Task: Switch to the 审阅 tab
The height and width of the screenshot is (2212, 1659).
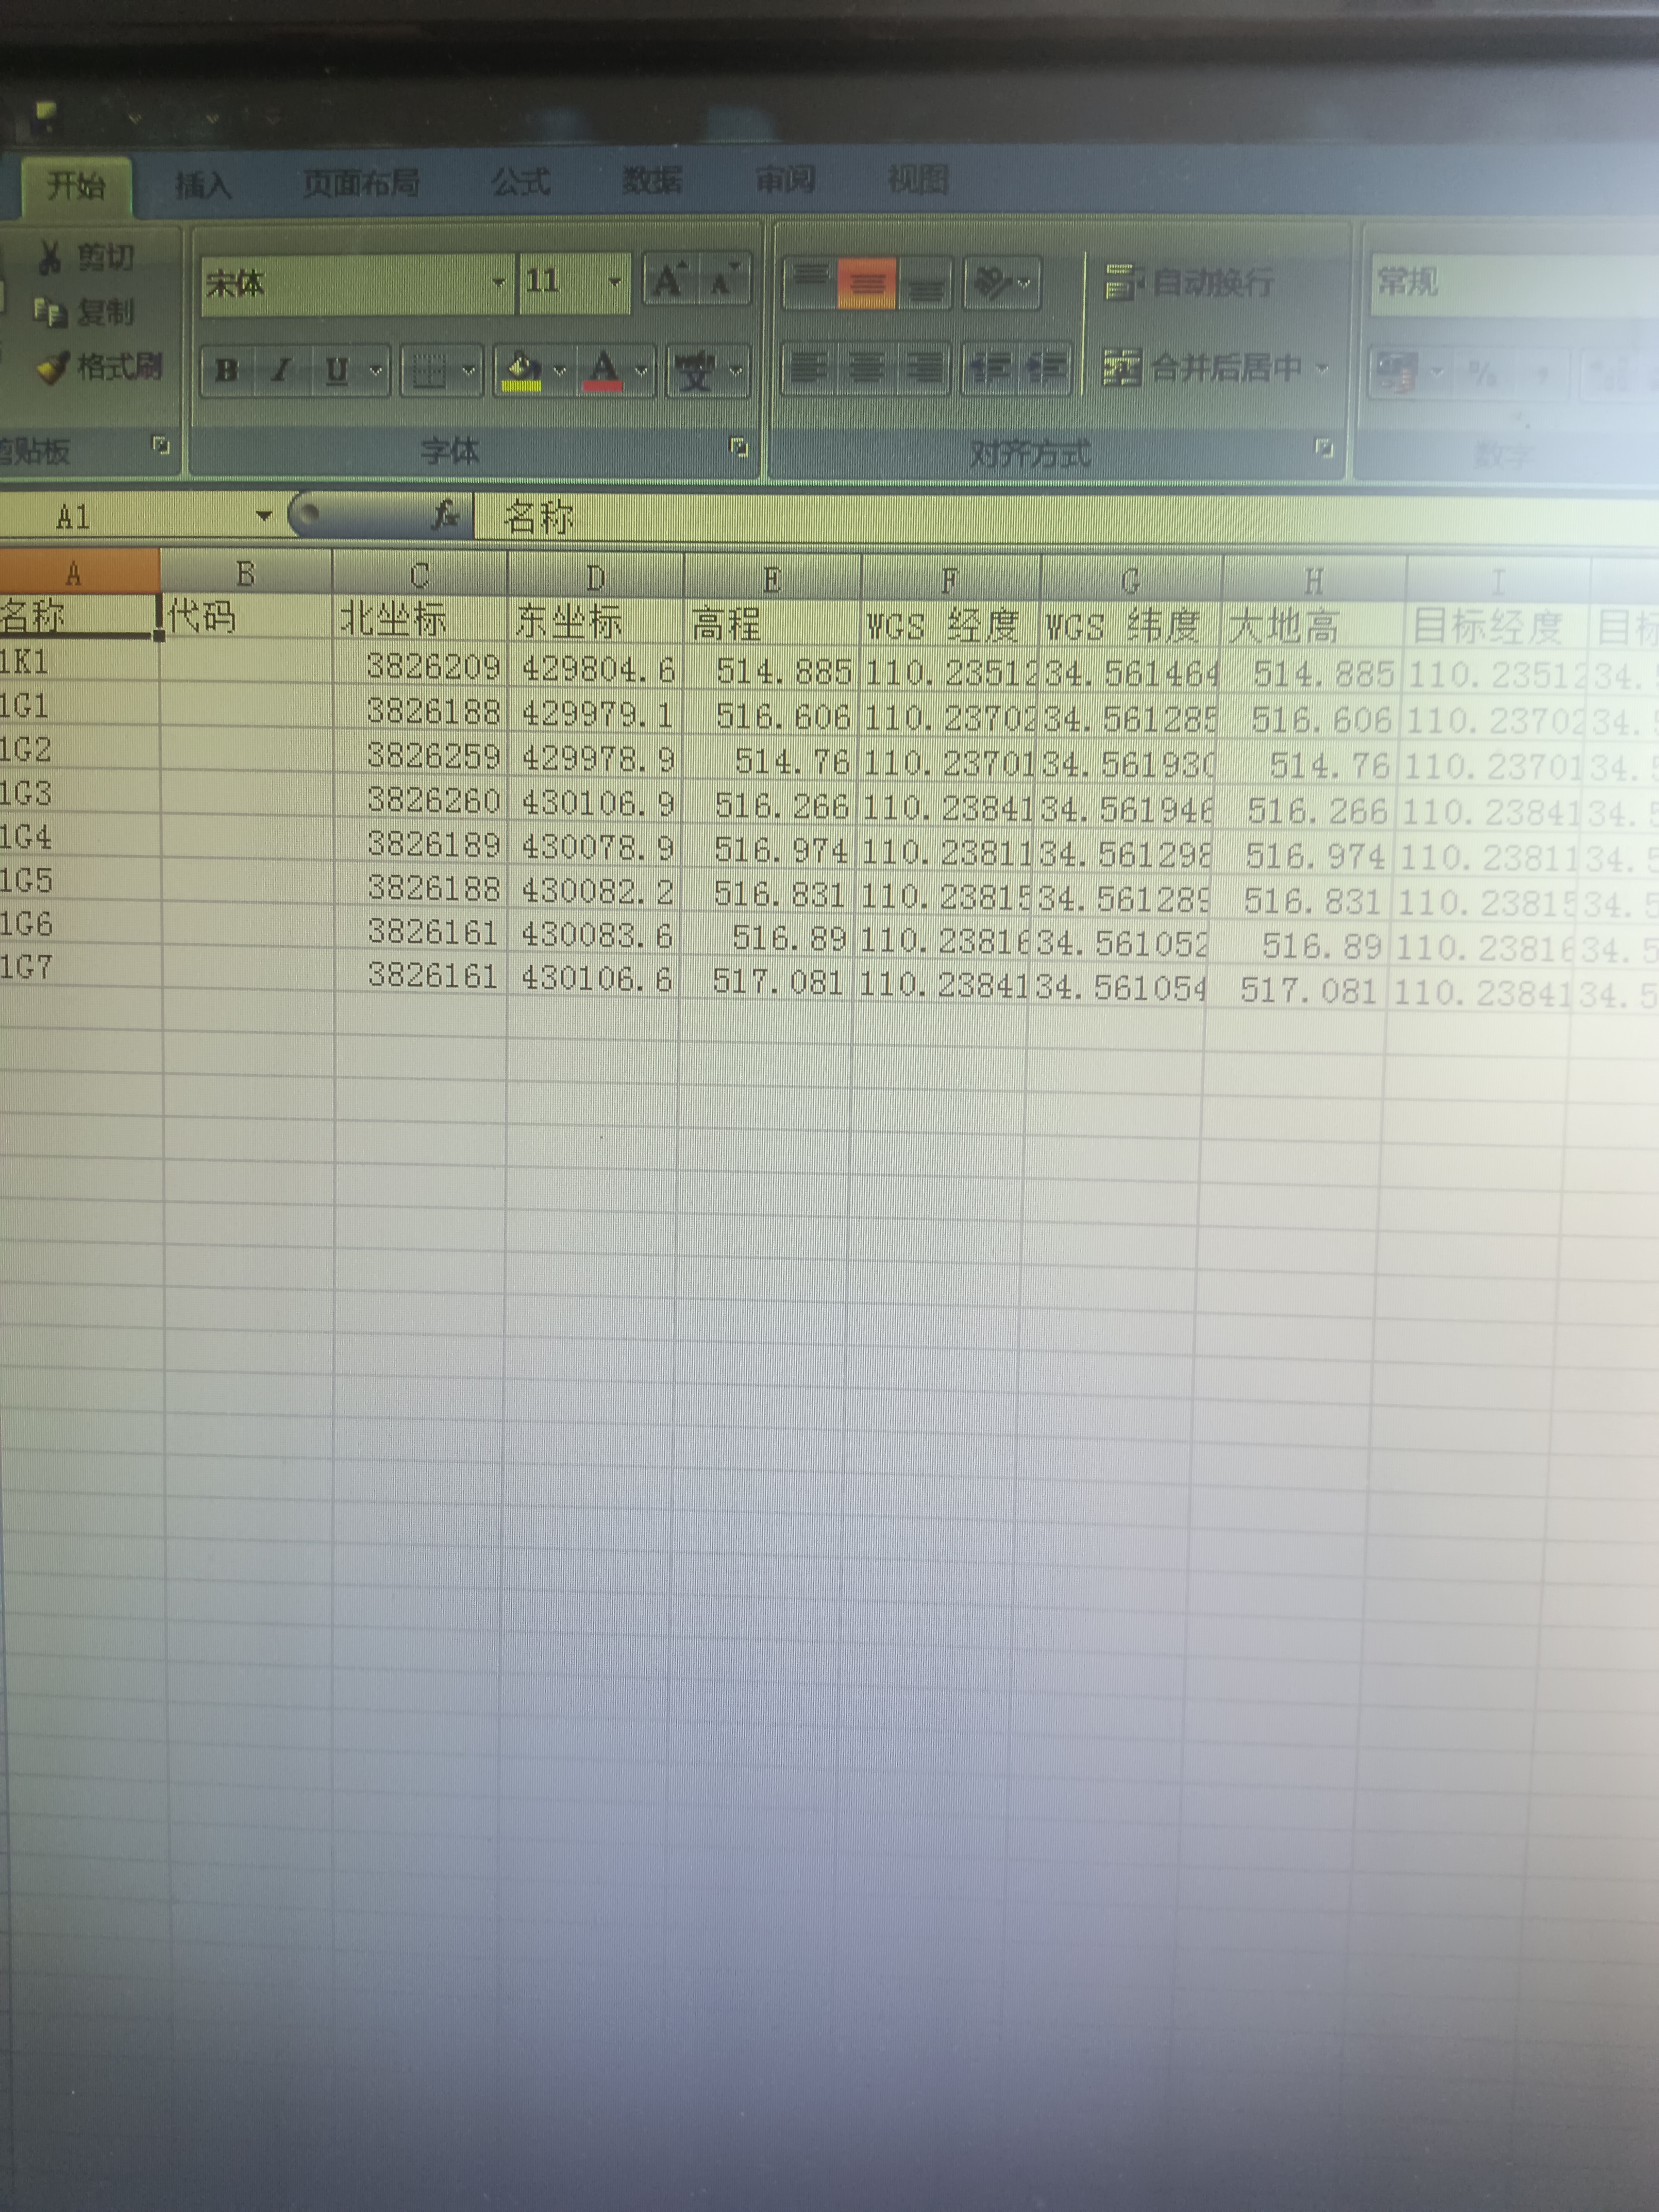Action: point(785,181)
